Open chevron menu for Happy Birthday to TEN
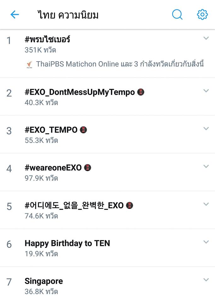 [x=206, y=242]
